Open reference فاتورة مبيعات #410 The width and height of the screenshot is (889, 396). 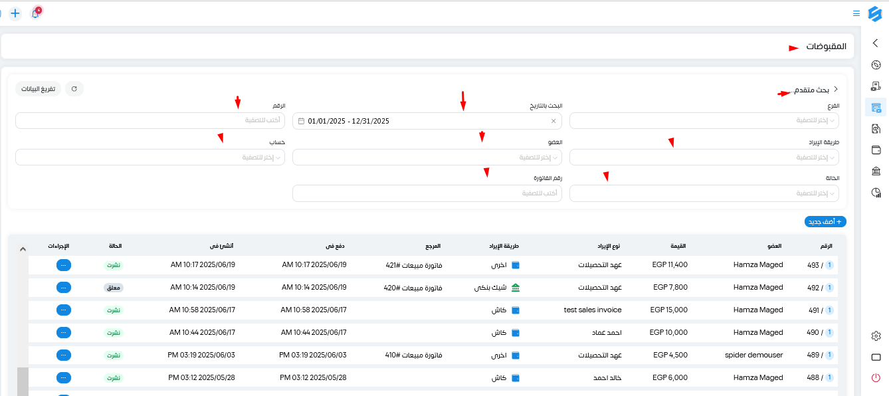[414, 355]
